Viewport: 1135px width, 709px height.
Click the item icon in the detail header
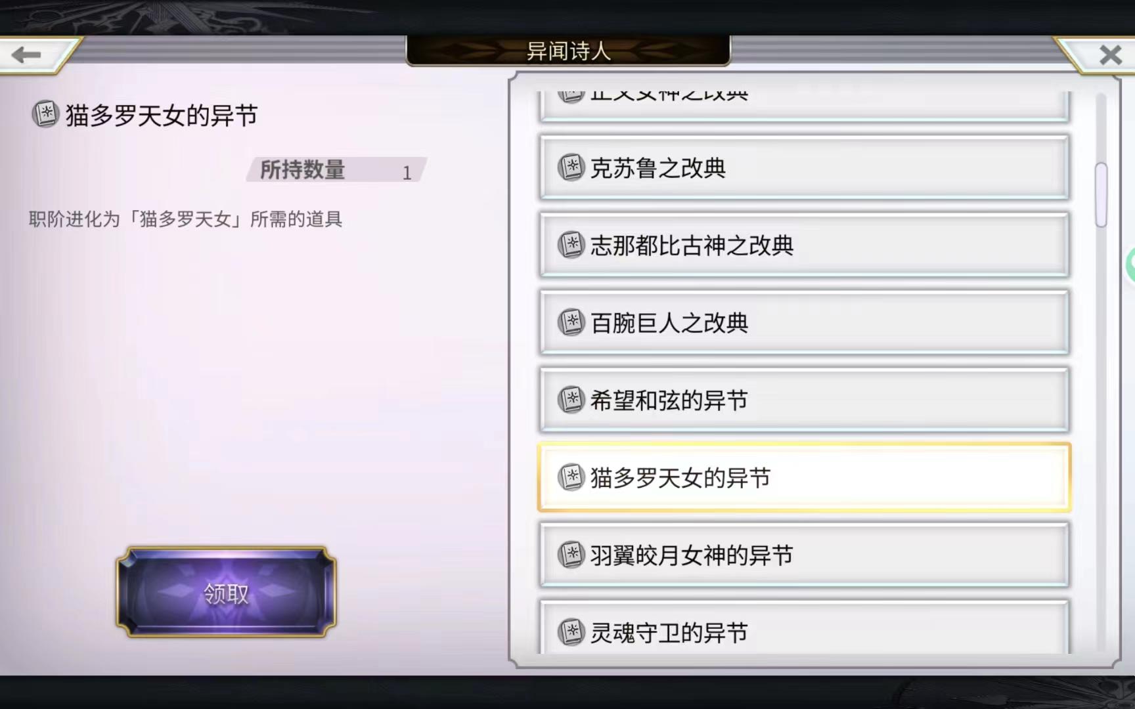45,114
